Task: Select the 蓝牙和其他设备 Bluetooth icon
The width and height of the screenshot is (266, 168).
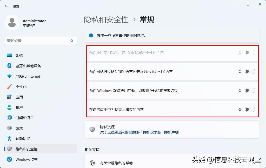Action: (9, 66)
